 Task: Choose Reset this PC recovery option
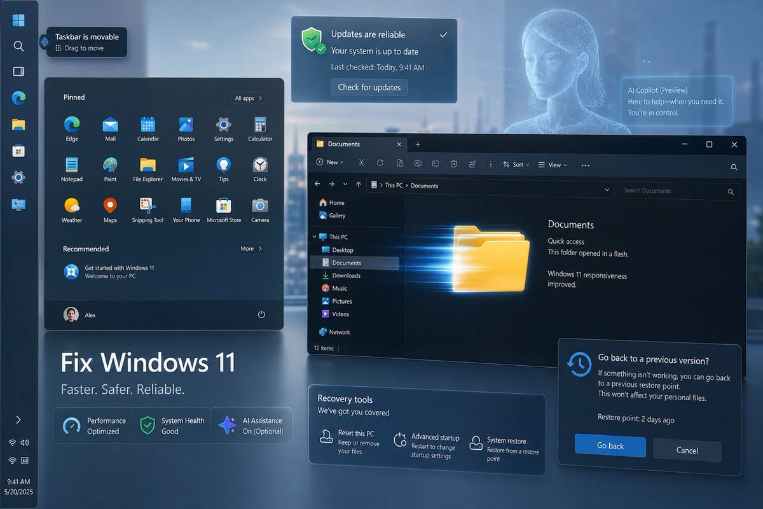click(351, 442)
